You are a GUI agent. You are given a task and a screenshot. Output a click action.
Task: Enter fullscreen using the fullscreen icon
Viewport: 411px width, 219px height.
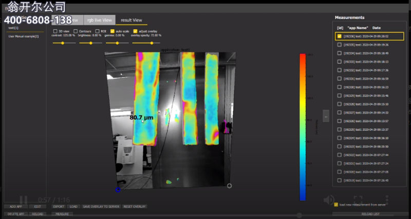[x=358, y=200]
